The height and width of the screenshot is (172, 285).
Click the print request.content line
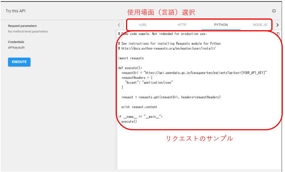click(139, 107)
